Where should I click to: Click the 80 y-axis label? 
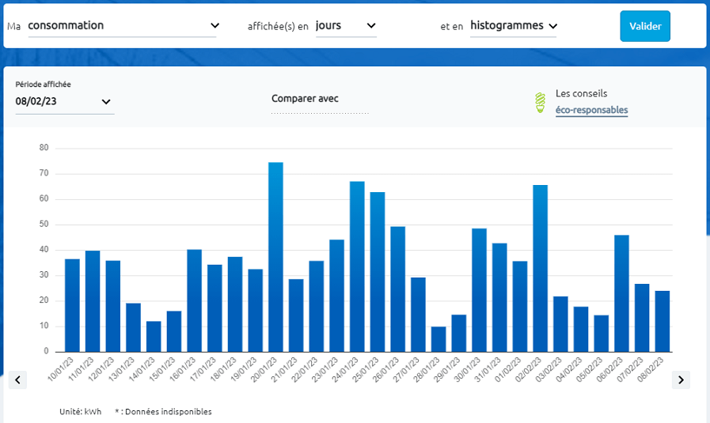click(x=44, y=148)
